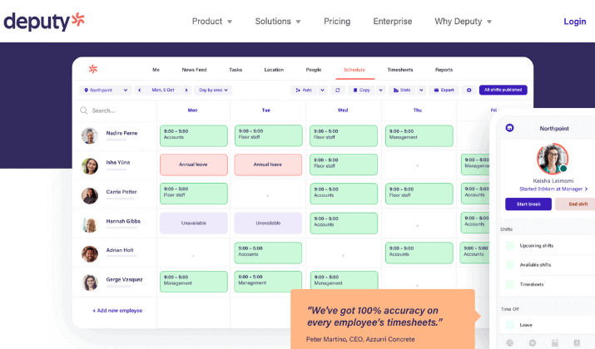Click the Login link

tap(575, 22)
